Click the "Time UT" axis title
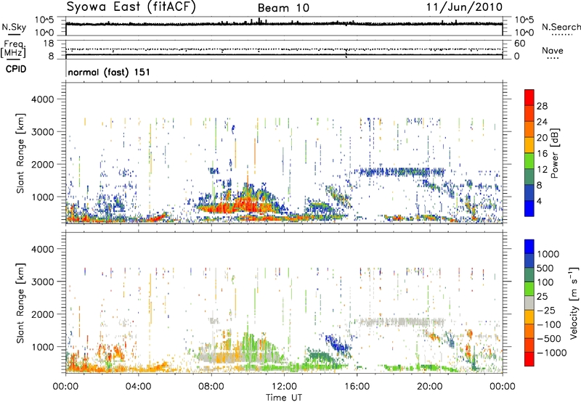Screen dimensions: 581x402 284,397
